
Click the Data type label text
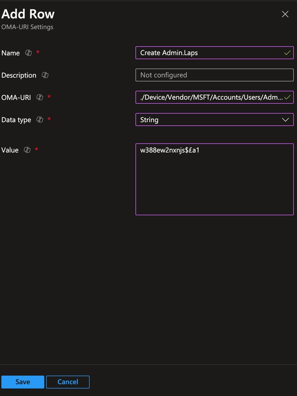coord(16,120)
